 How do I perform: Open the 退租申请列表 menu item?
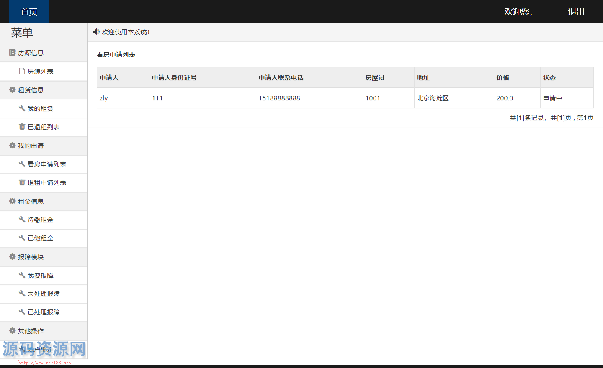pyautogui.click(x=44, y=183)
